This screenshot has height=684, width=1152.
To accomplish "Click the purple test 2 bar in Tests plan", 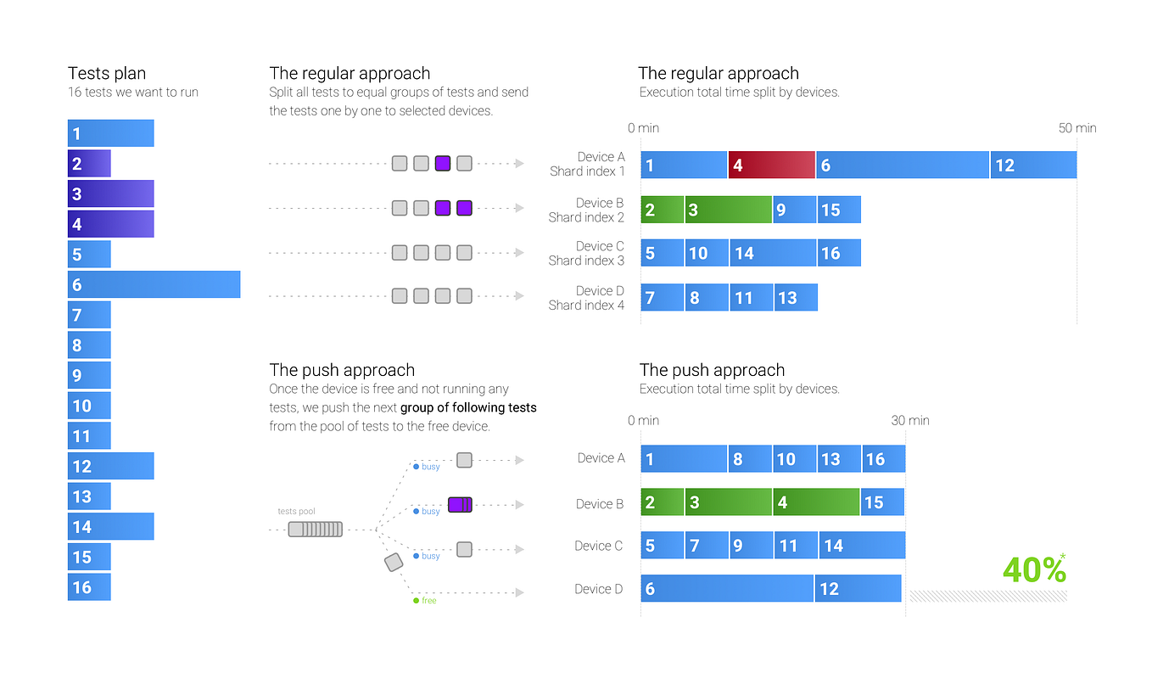I will [x=89, y=164].
